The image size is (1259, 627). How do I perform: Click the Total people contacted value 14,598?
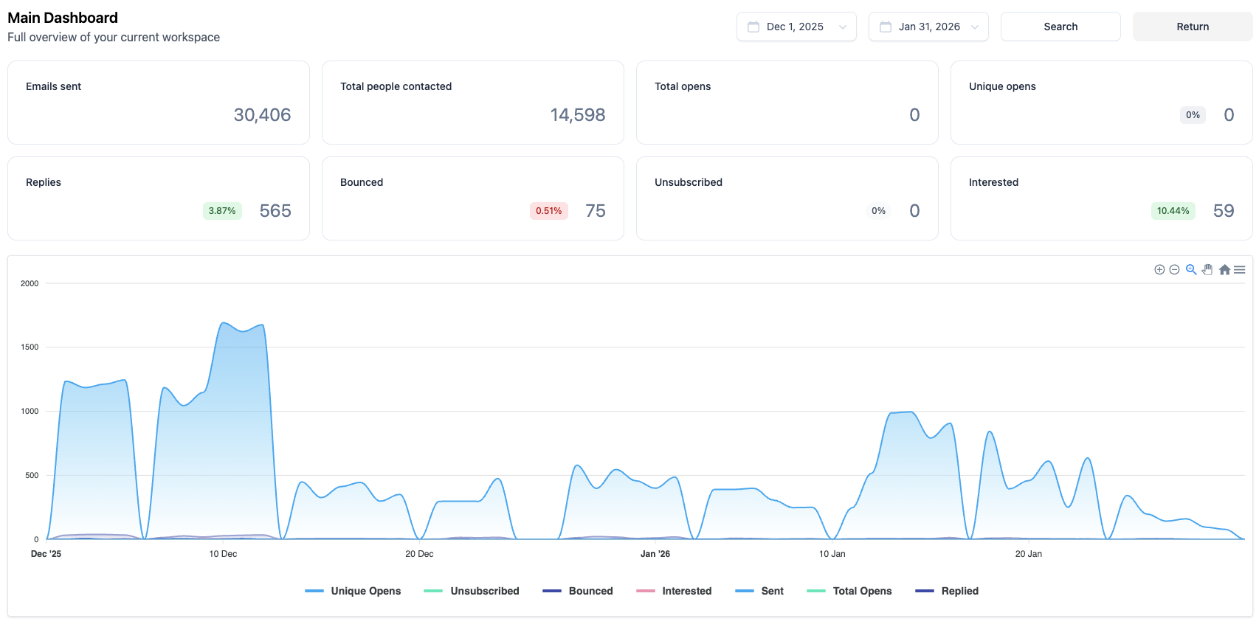[x=578, y=115]
